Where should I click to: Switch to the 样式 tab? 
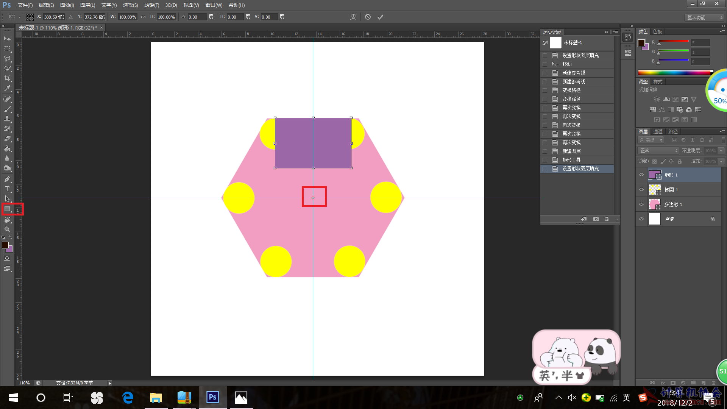(x=658, y=82)
